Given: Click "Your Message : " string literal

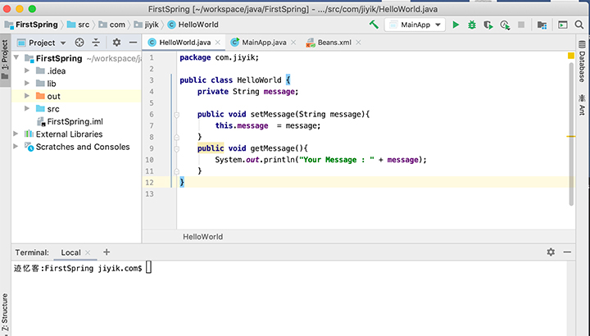Looking at the screenshot, I should tap(337, 160).
